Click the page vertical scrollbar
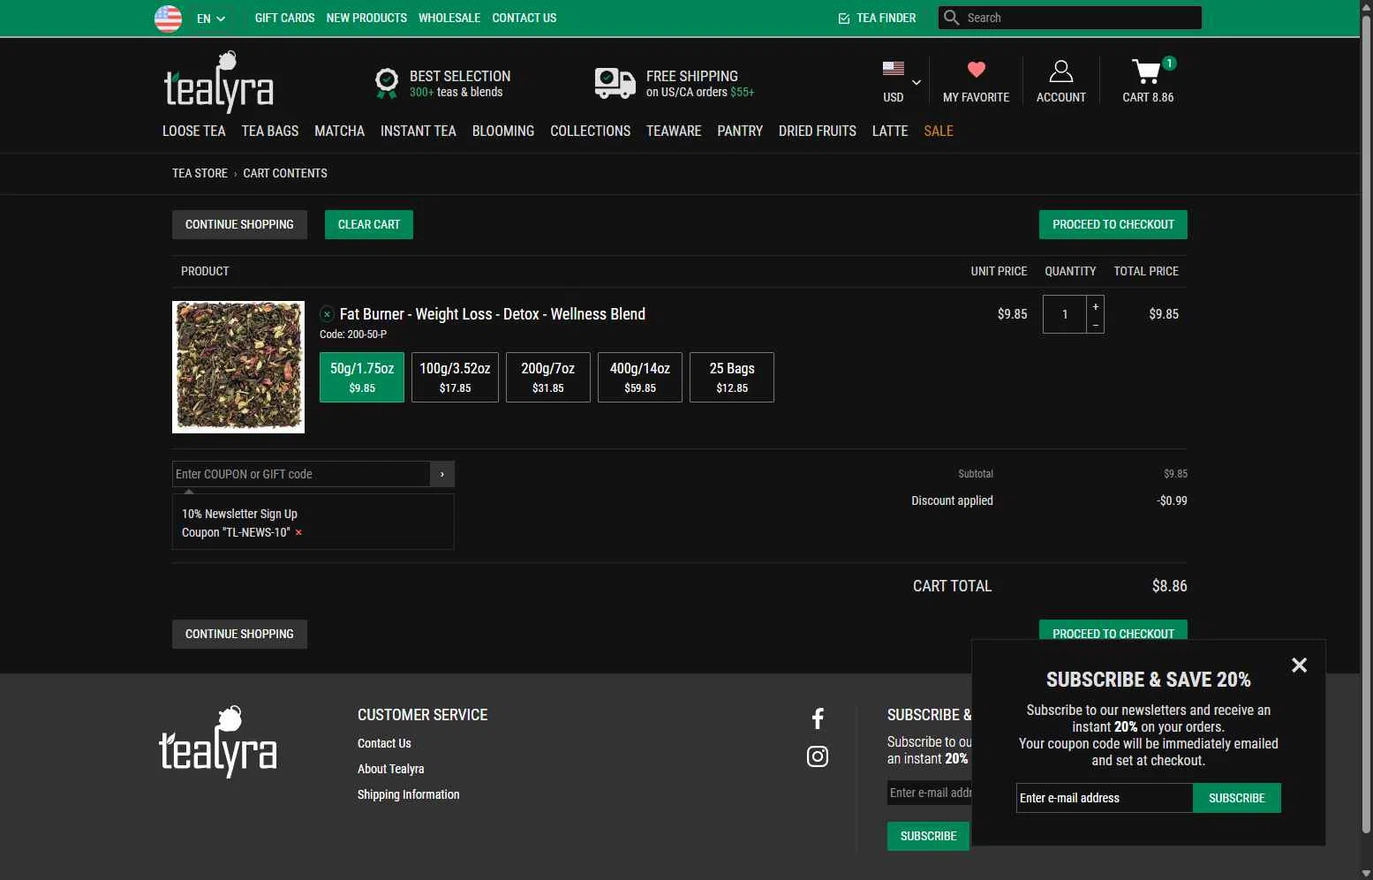Screen dimensions: 1373x880 point(1366,424)
